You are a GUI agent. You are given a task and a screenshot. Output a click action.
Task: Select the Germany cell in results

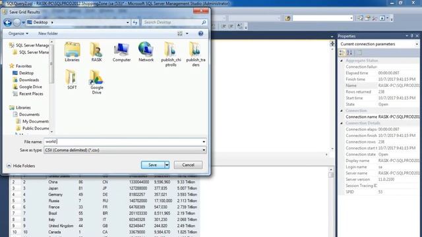pyautogui.click(x=55, y=195)
